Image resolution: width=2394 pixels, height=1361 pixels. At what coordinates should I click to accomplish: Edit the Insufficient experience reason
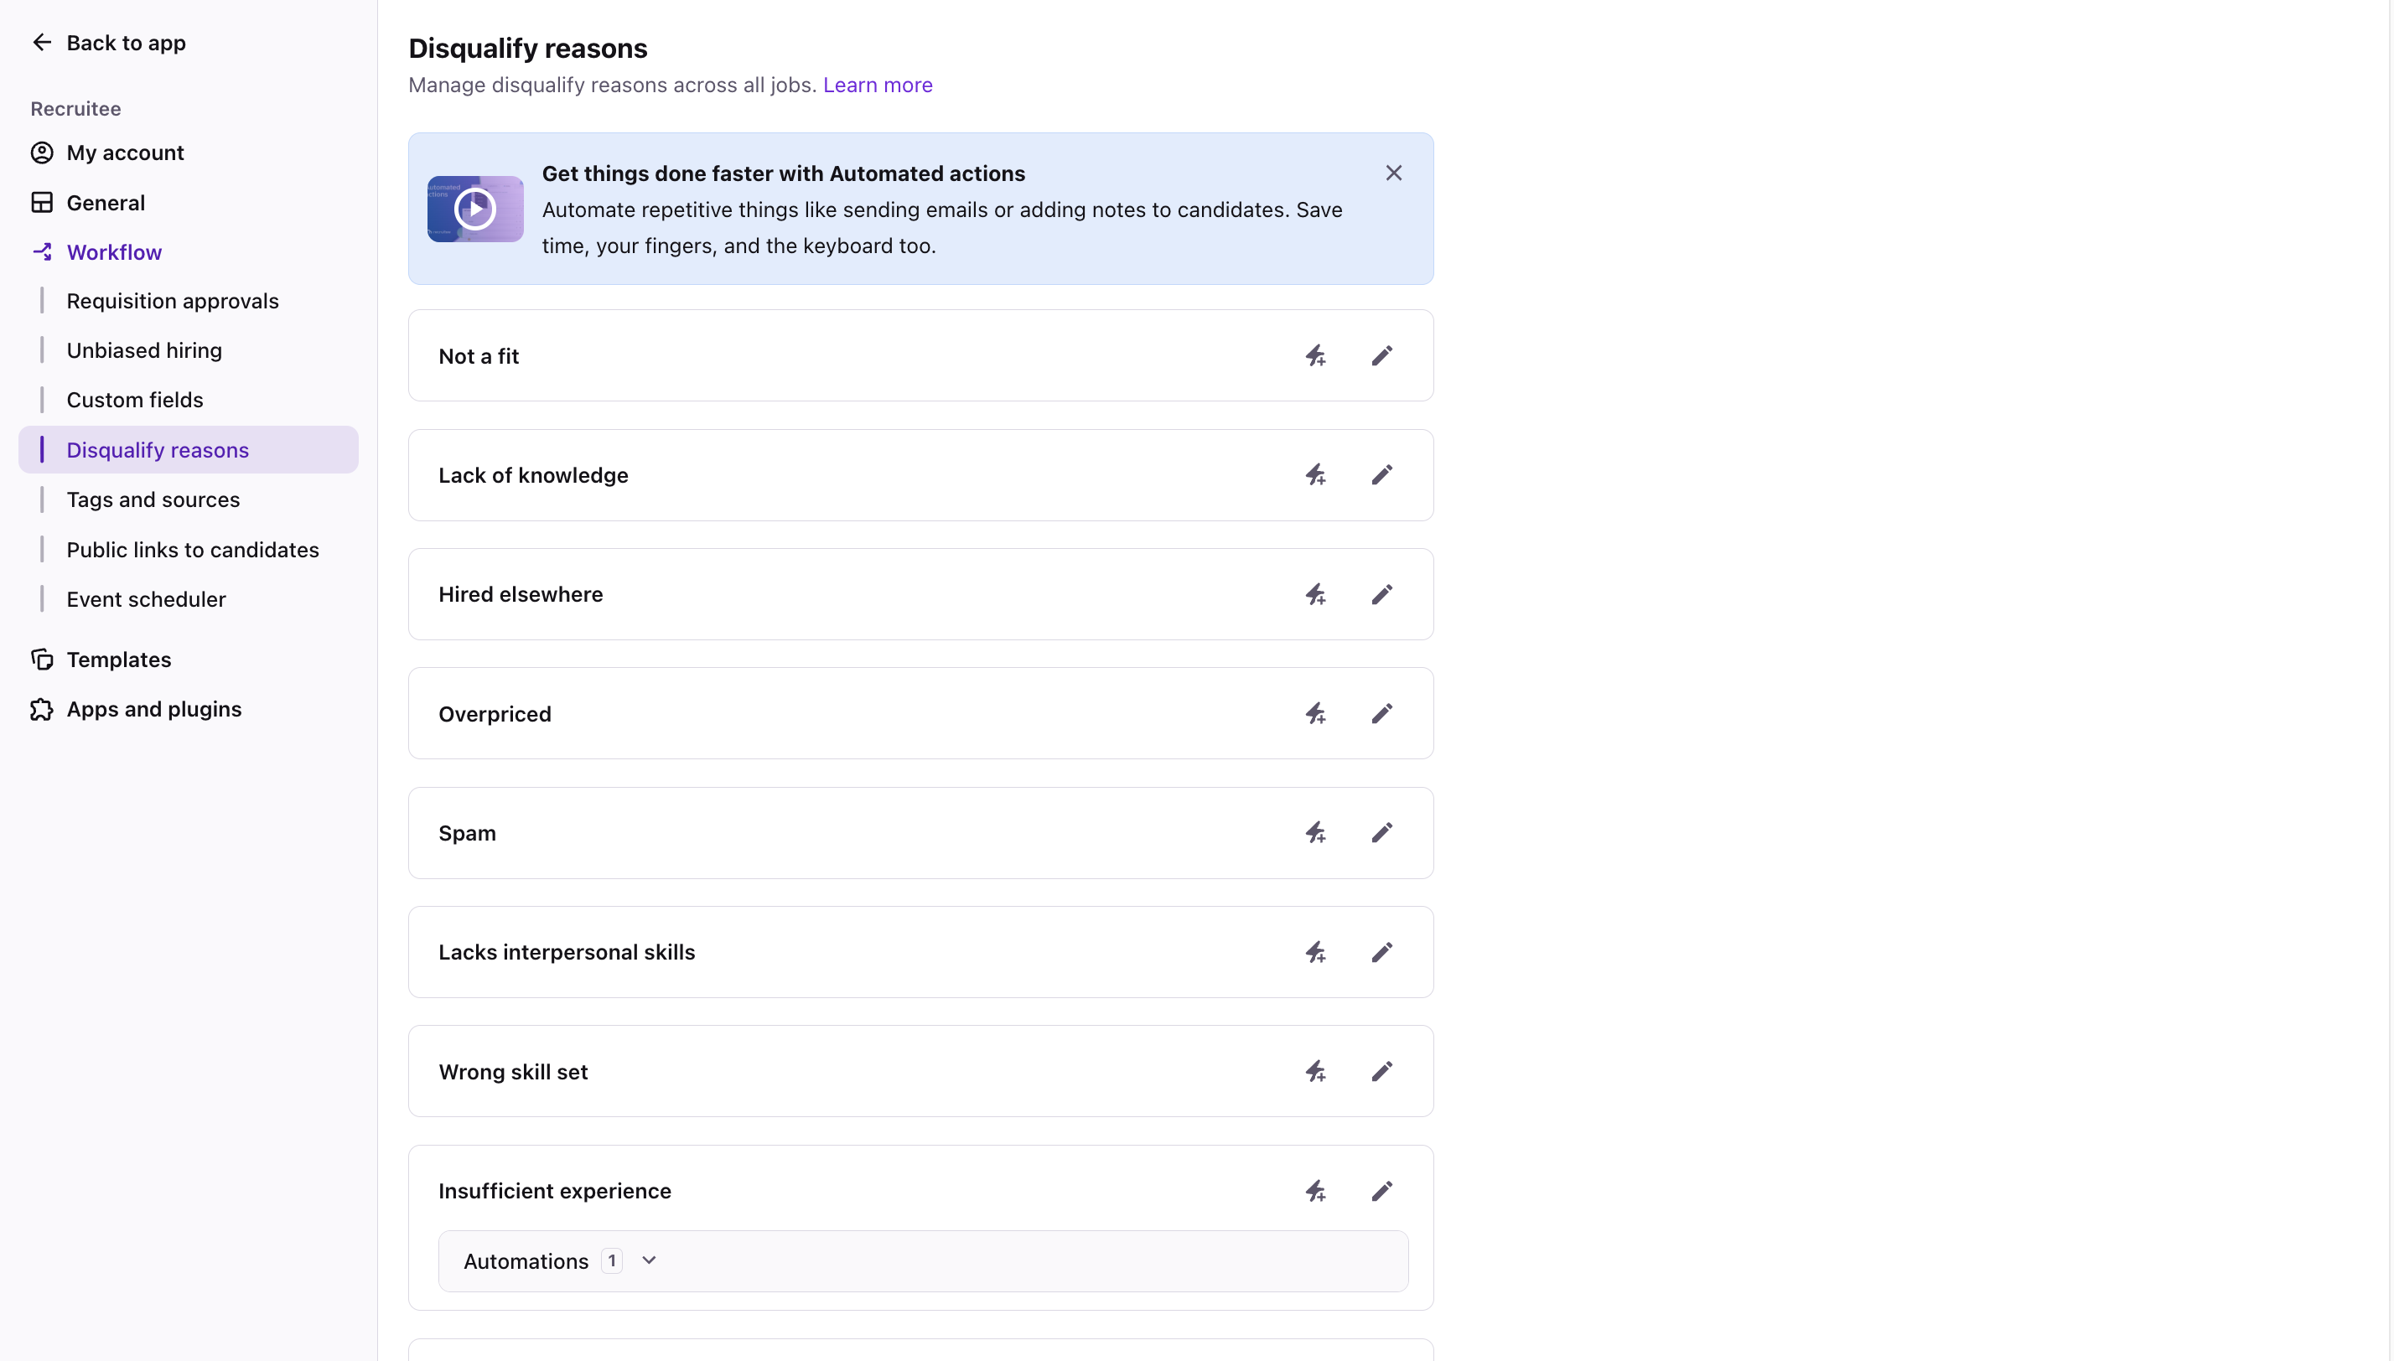1381,1190
